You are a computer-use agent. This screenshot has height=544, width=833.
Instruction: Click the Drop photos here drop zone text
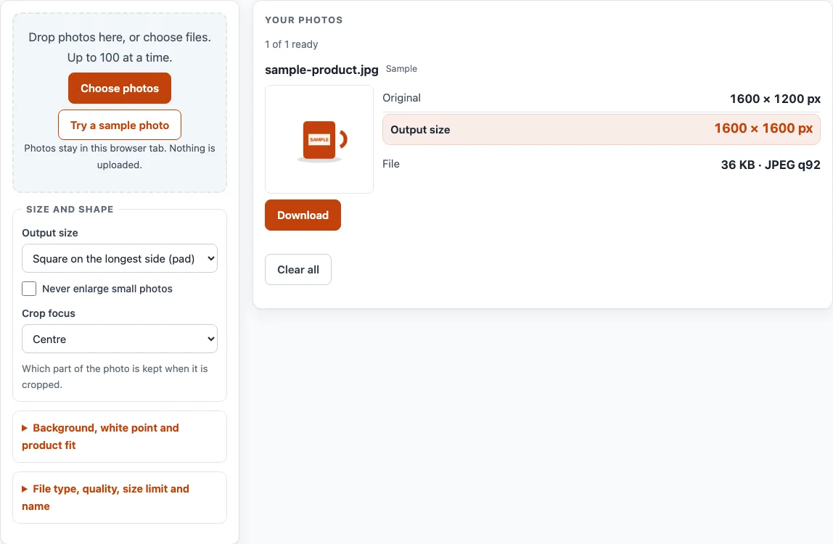point(120,47)
